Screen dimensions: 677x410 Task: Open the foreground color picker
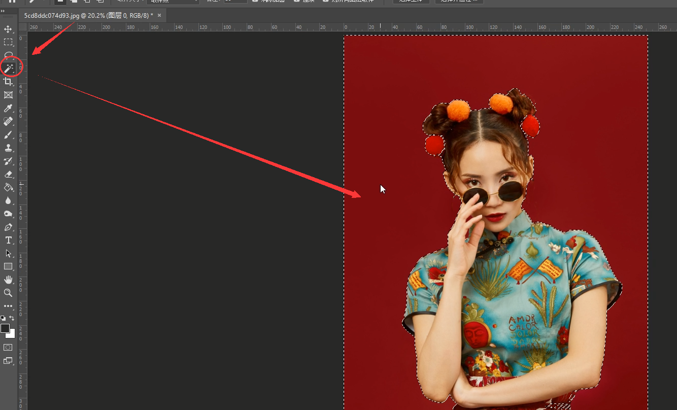click(x=5, y=328)
